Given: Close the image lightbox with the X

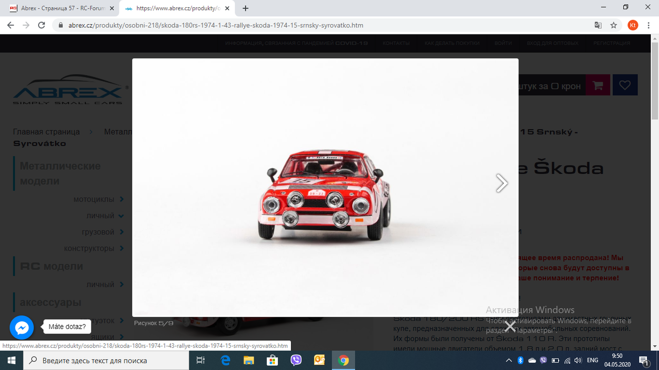Looking at the screenshot, I should pyautogui.click(x=510, y=326).
